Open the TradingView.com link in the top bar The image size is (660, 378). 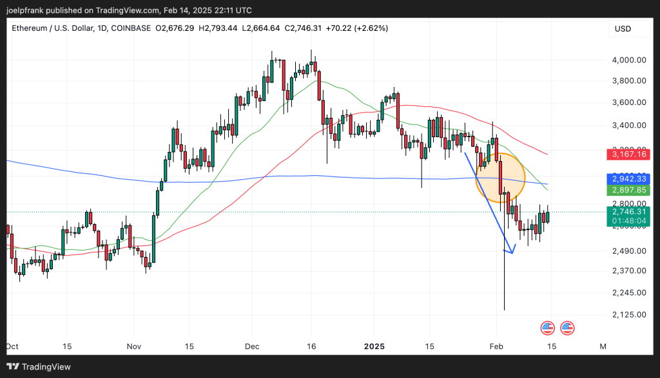[x=124, y=10]
